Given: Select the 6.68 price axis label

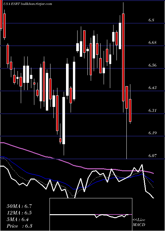Looking at the screenshot, I should [x=152, y=43].
